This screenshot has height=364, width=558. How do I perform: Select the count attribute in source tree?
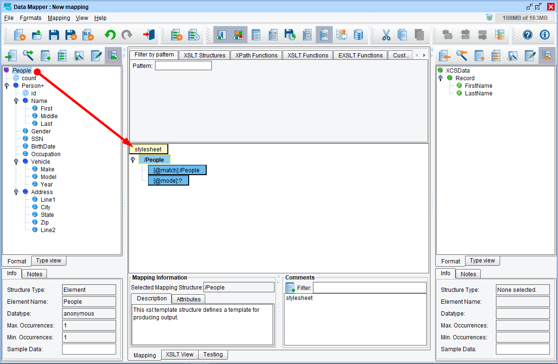[x=29, y=78]
